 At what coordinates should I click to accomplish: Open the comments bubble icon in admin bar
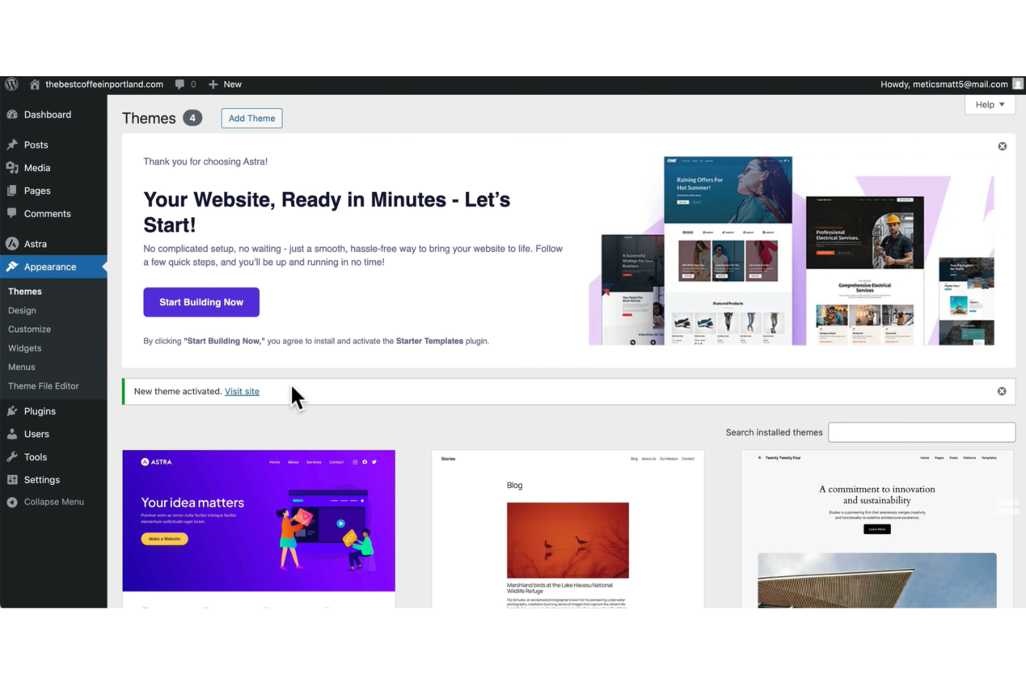click(x=180, y=84)
